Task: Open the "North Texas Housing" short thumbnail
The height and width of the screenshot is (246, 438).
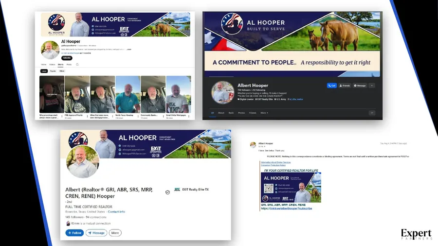Action: coord(128,94)
